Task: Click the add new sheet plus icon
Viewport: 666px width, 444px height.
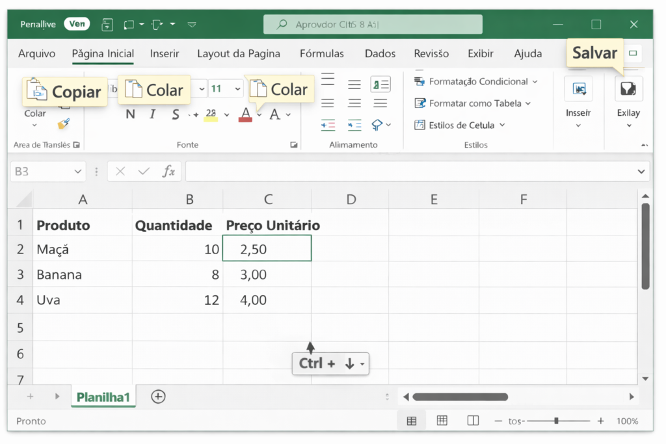Action: (x=158, y=397)
